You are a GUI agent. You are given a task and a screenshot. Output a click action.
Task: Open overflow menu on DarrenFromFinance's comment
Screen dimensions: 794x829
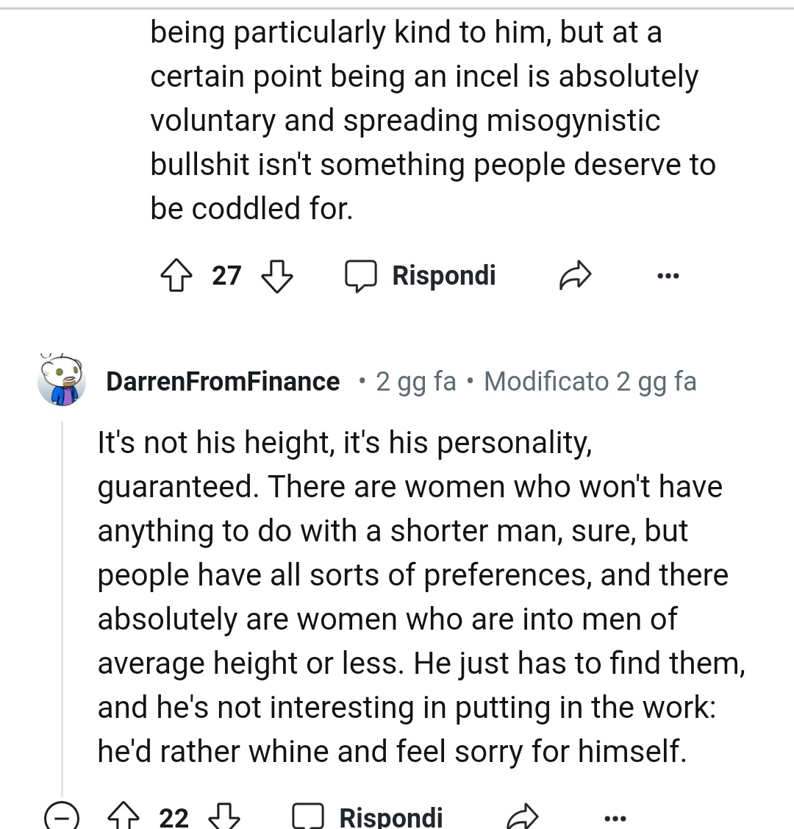pyautogui.click(x=615, y=817)
